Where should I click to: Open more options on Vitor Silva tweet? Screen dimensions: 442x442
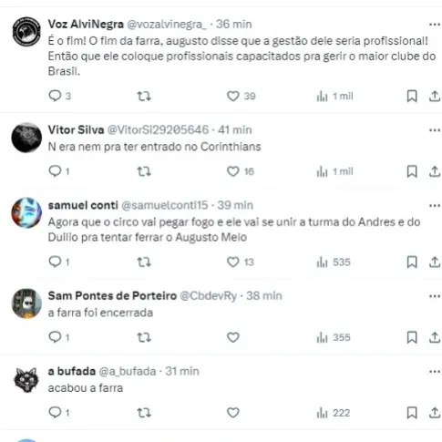(x=435, y=130)
